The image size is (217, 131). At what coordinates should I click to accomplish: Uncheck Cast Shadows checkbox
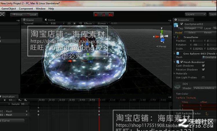tap(203, 66)
